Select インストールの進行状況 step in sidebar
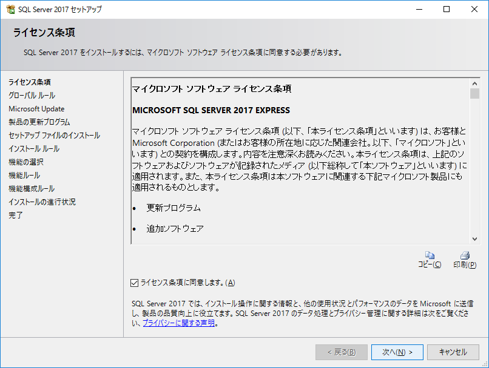This screenshot has height=368, width=489. [42, 202]
